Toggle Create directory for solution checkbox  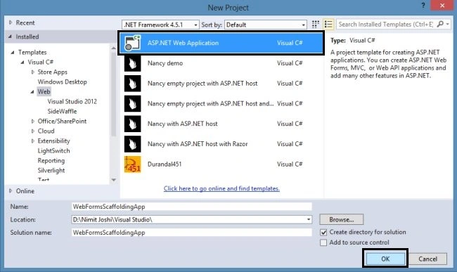click(323, 233)
